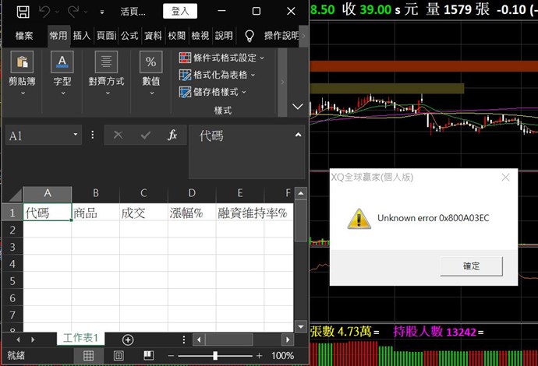Click the formula bar Enter checkmark icon
538x366 pixels.
(146, 135)
